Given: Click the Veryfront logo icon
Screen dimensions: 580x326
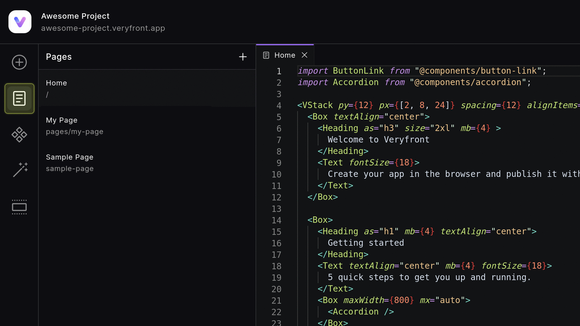Looking at the screenshot, I should click(20, 22).
